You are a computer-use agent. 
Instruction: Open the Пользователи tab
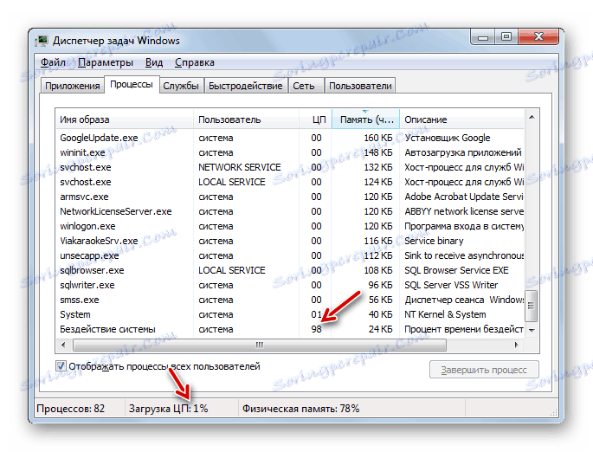click(360, 86)
